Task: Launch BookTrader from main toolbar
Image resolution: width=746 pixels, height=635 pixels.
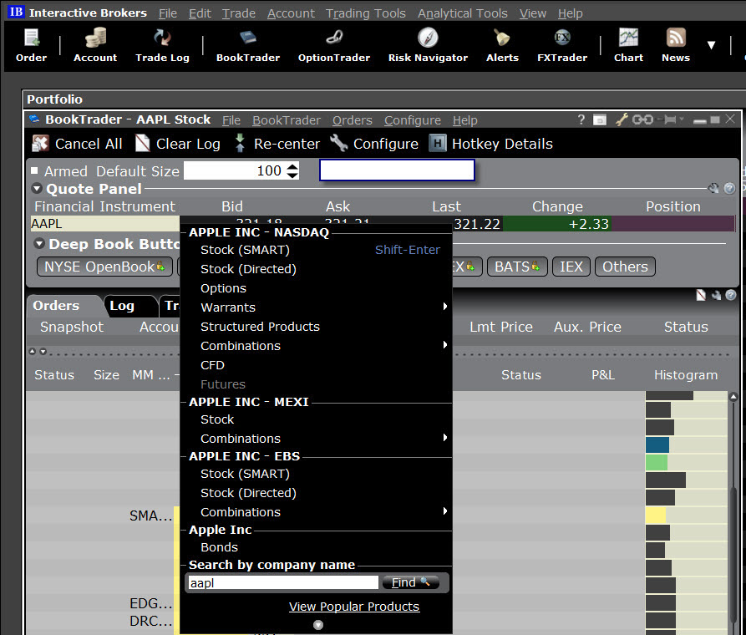Action: tap(248, 45)
